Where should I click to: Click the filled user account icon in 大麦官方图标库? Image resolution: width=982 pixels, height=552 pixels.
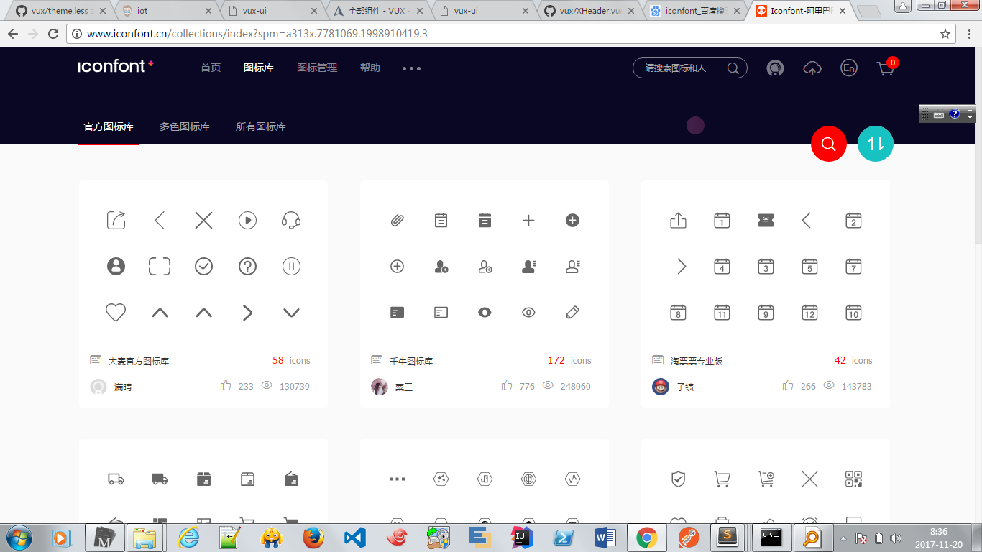[x=116, y=266]
